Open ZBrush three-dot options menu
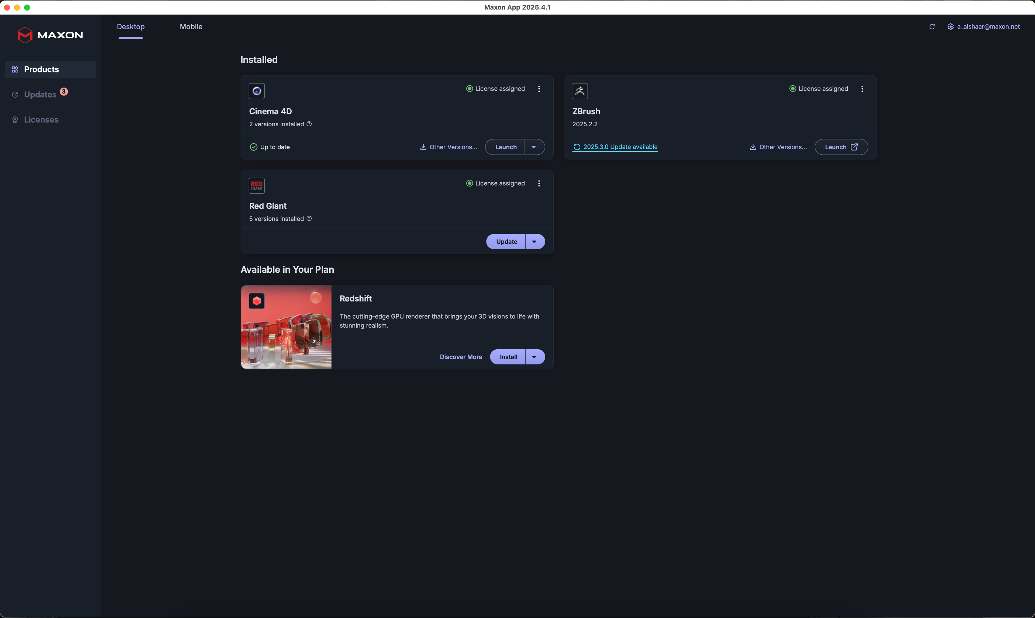The height and width of the screenshot is (618, 1035). point(862,89)
